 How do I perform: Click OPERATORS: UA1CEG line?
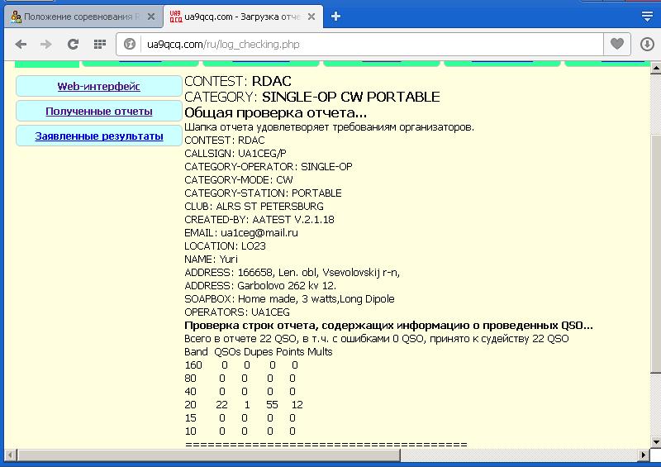pyautogui.click(x=237, y=312)
